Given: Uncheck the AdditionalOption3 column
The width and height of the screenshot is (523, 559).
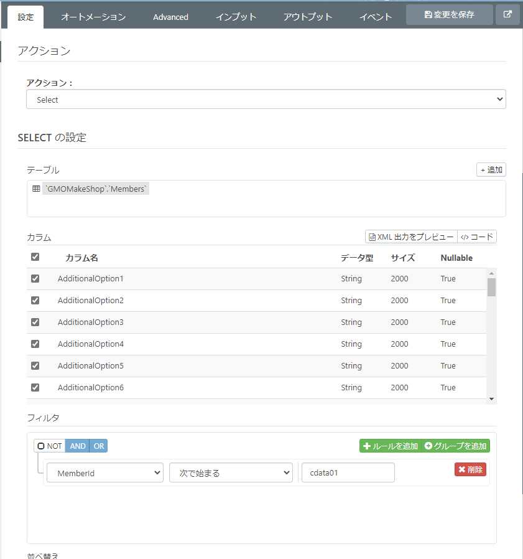Looking at the screenshot, I should pos(35,322).
